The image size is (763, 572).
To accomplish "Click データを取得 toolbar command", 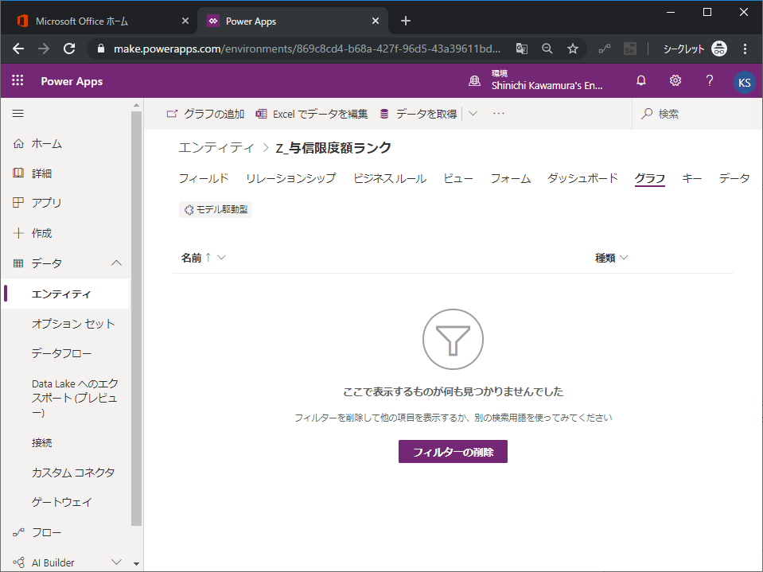I will [x=418, y=114].
